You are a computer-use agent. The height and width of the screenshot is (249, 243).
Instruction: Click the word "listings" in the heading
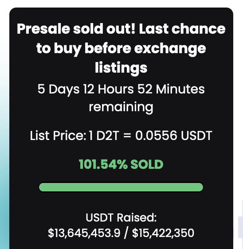pos(121,68)
